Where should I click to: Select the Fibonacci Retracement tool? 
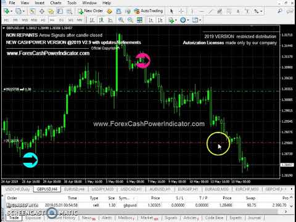[229, 11]
